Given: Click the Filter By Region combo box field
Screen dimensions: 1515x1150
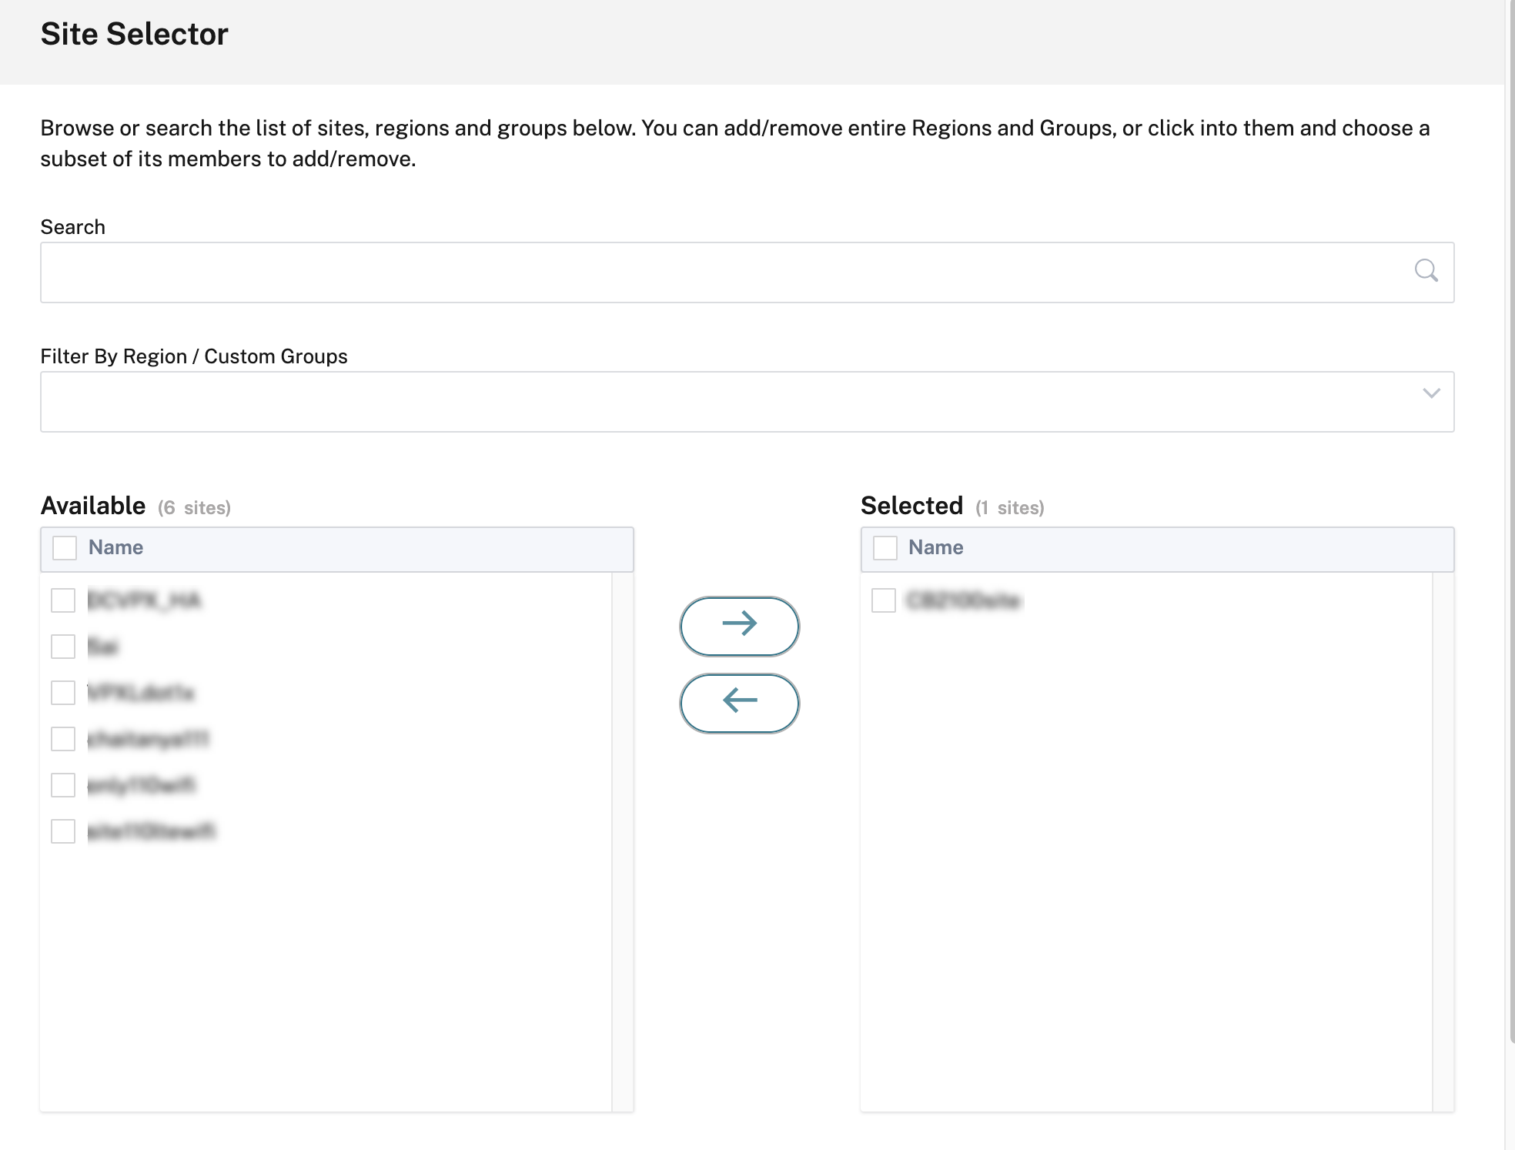Looking at the screenshot, I should coord(747,402).
